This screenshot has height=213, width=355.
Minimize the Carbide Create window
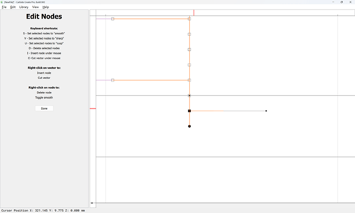[333, 2]
